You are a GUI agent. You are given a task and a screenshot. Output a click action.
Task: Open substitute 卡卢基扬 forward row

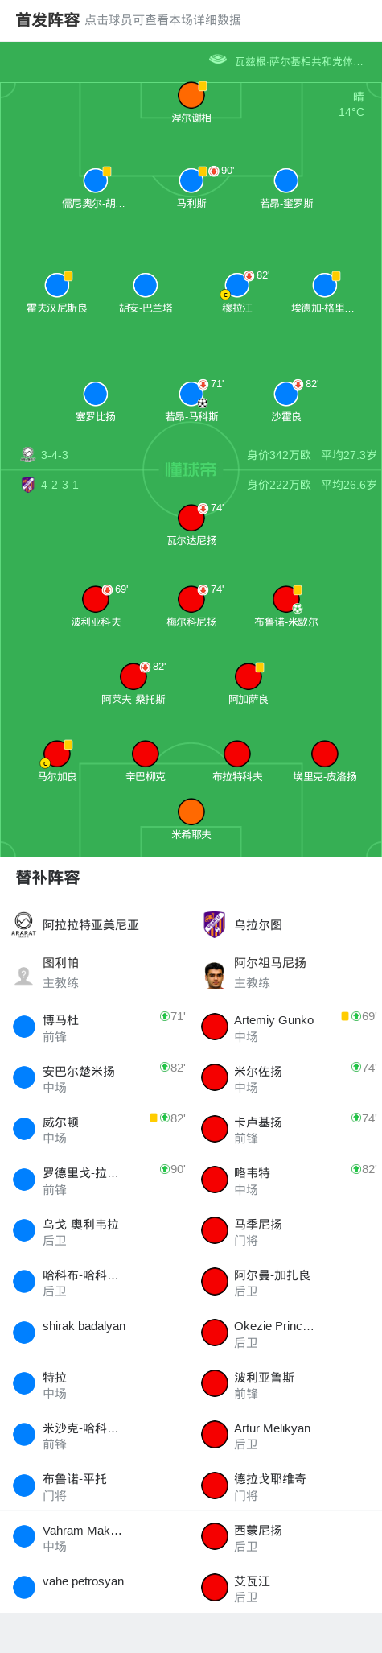286,1129
